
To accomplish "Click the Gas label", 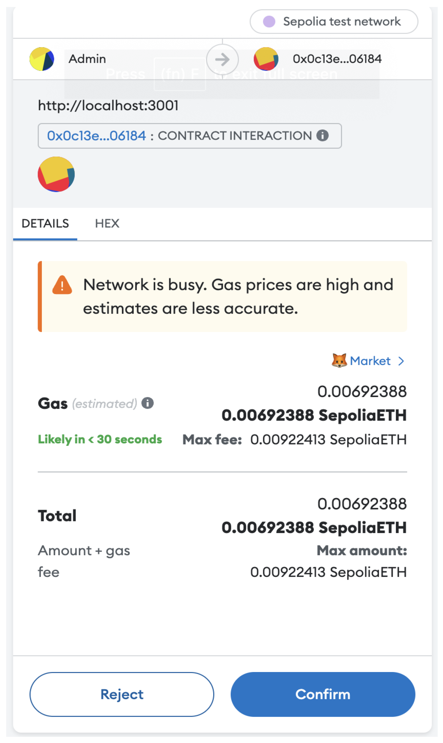I will pos(52,403).
